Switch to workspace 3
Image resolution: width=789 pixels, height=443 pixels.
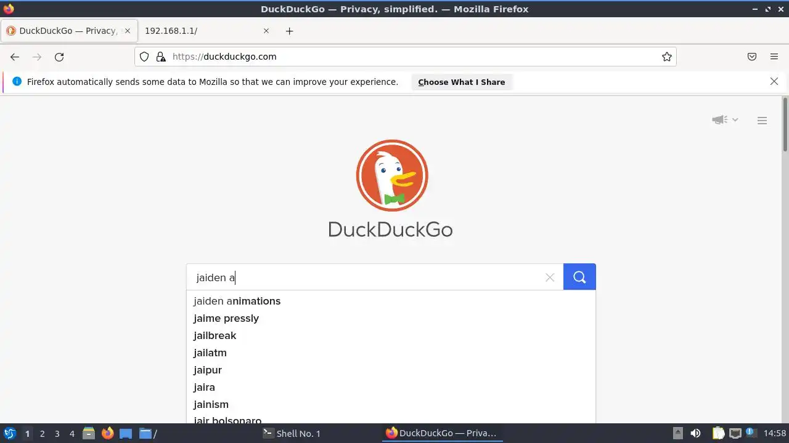point(57,433)
